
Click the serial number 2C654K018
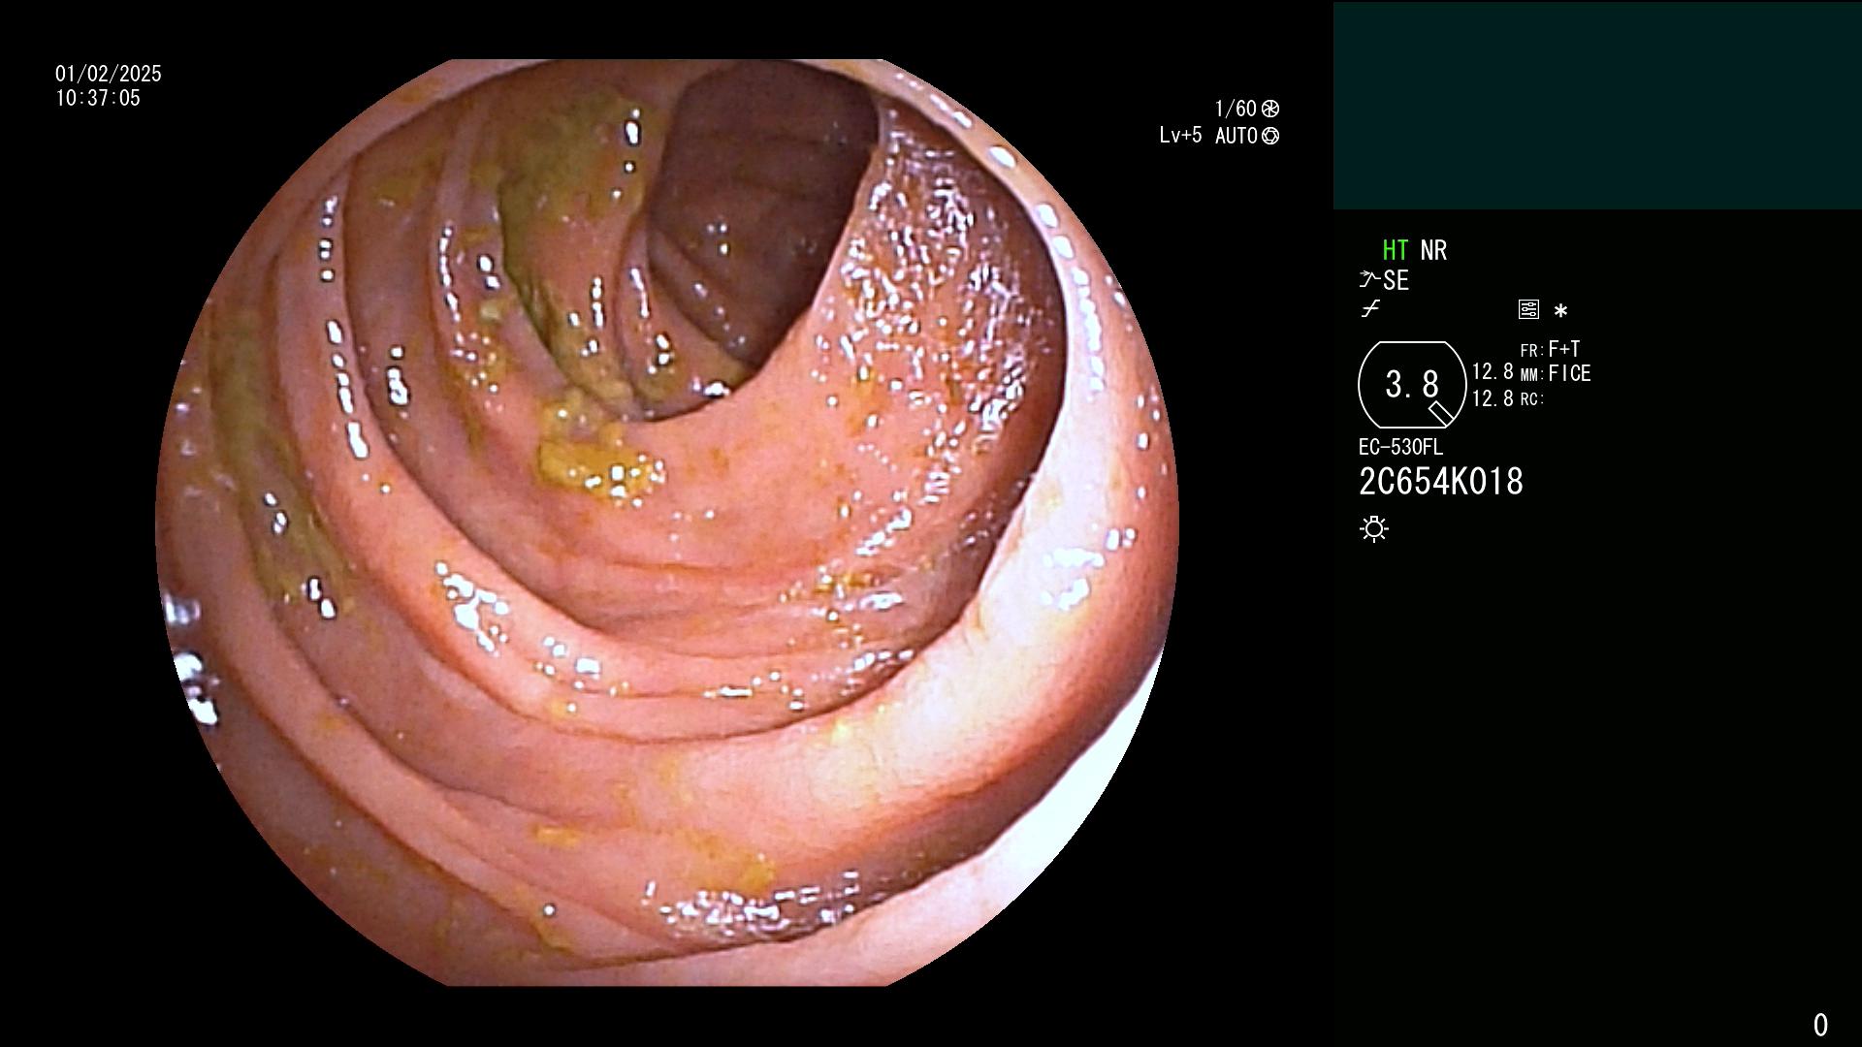point(1441,482)
